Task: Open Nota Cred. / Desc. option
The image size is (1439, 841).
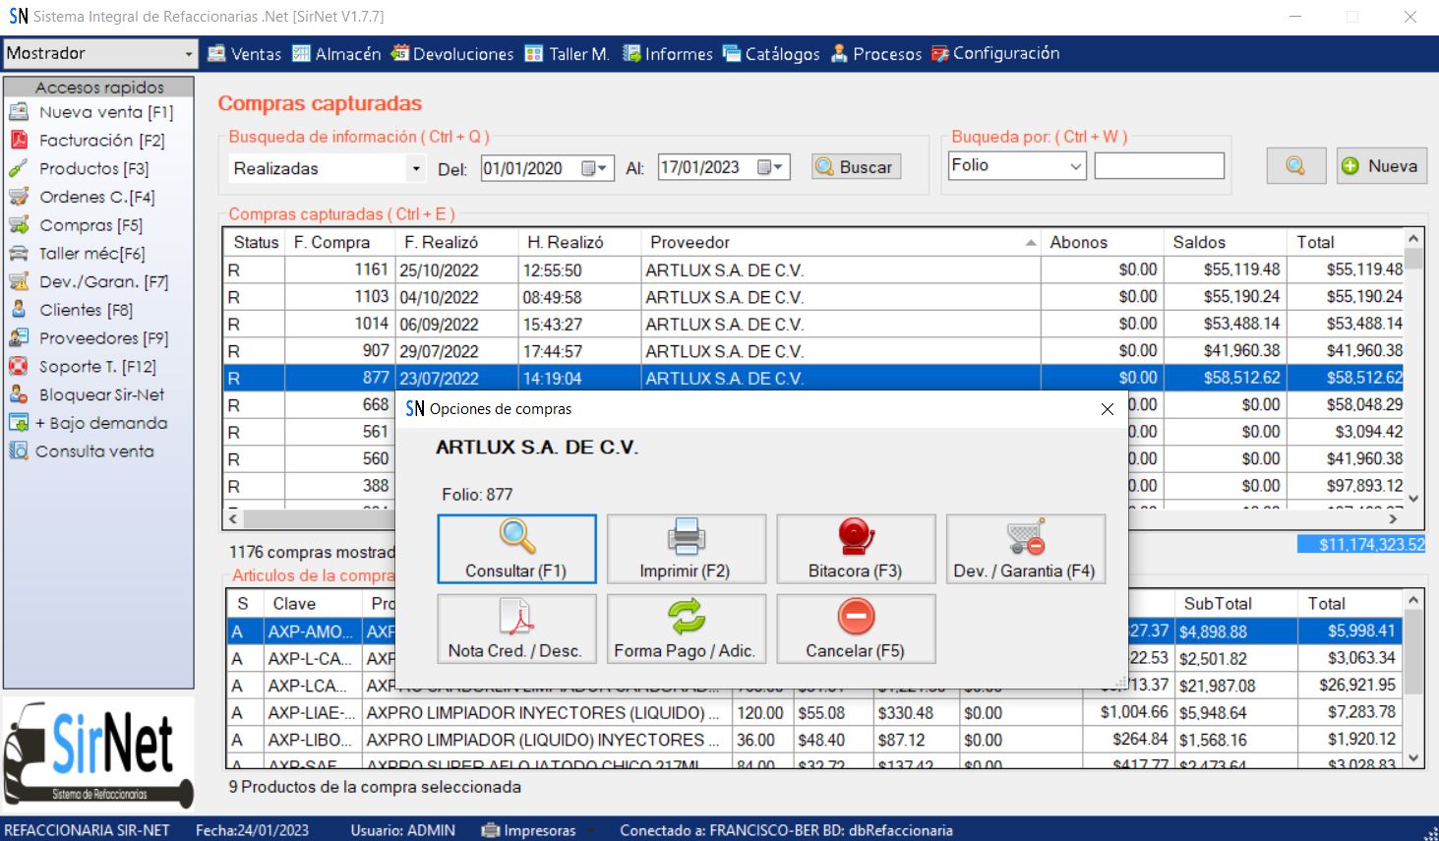Action: coord(516,629)
